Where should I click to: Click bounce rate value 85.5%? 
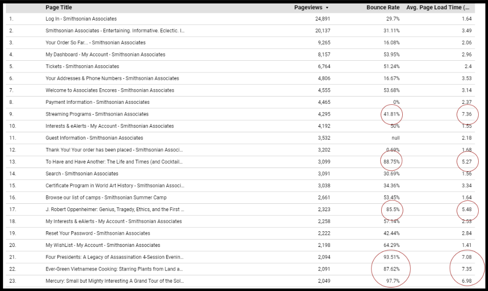point(393,210)
